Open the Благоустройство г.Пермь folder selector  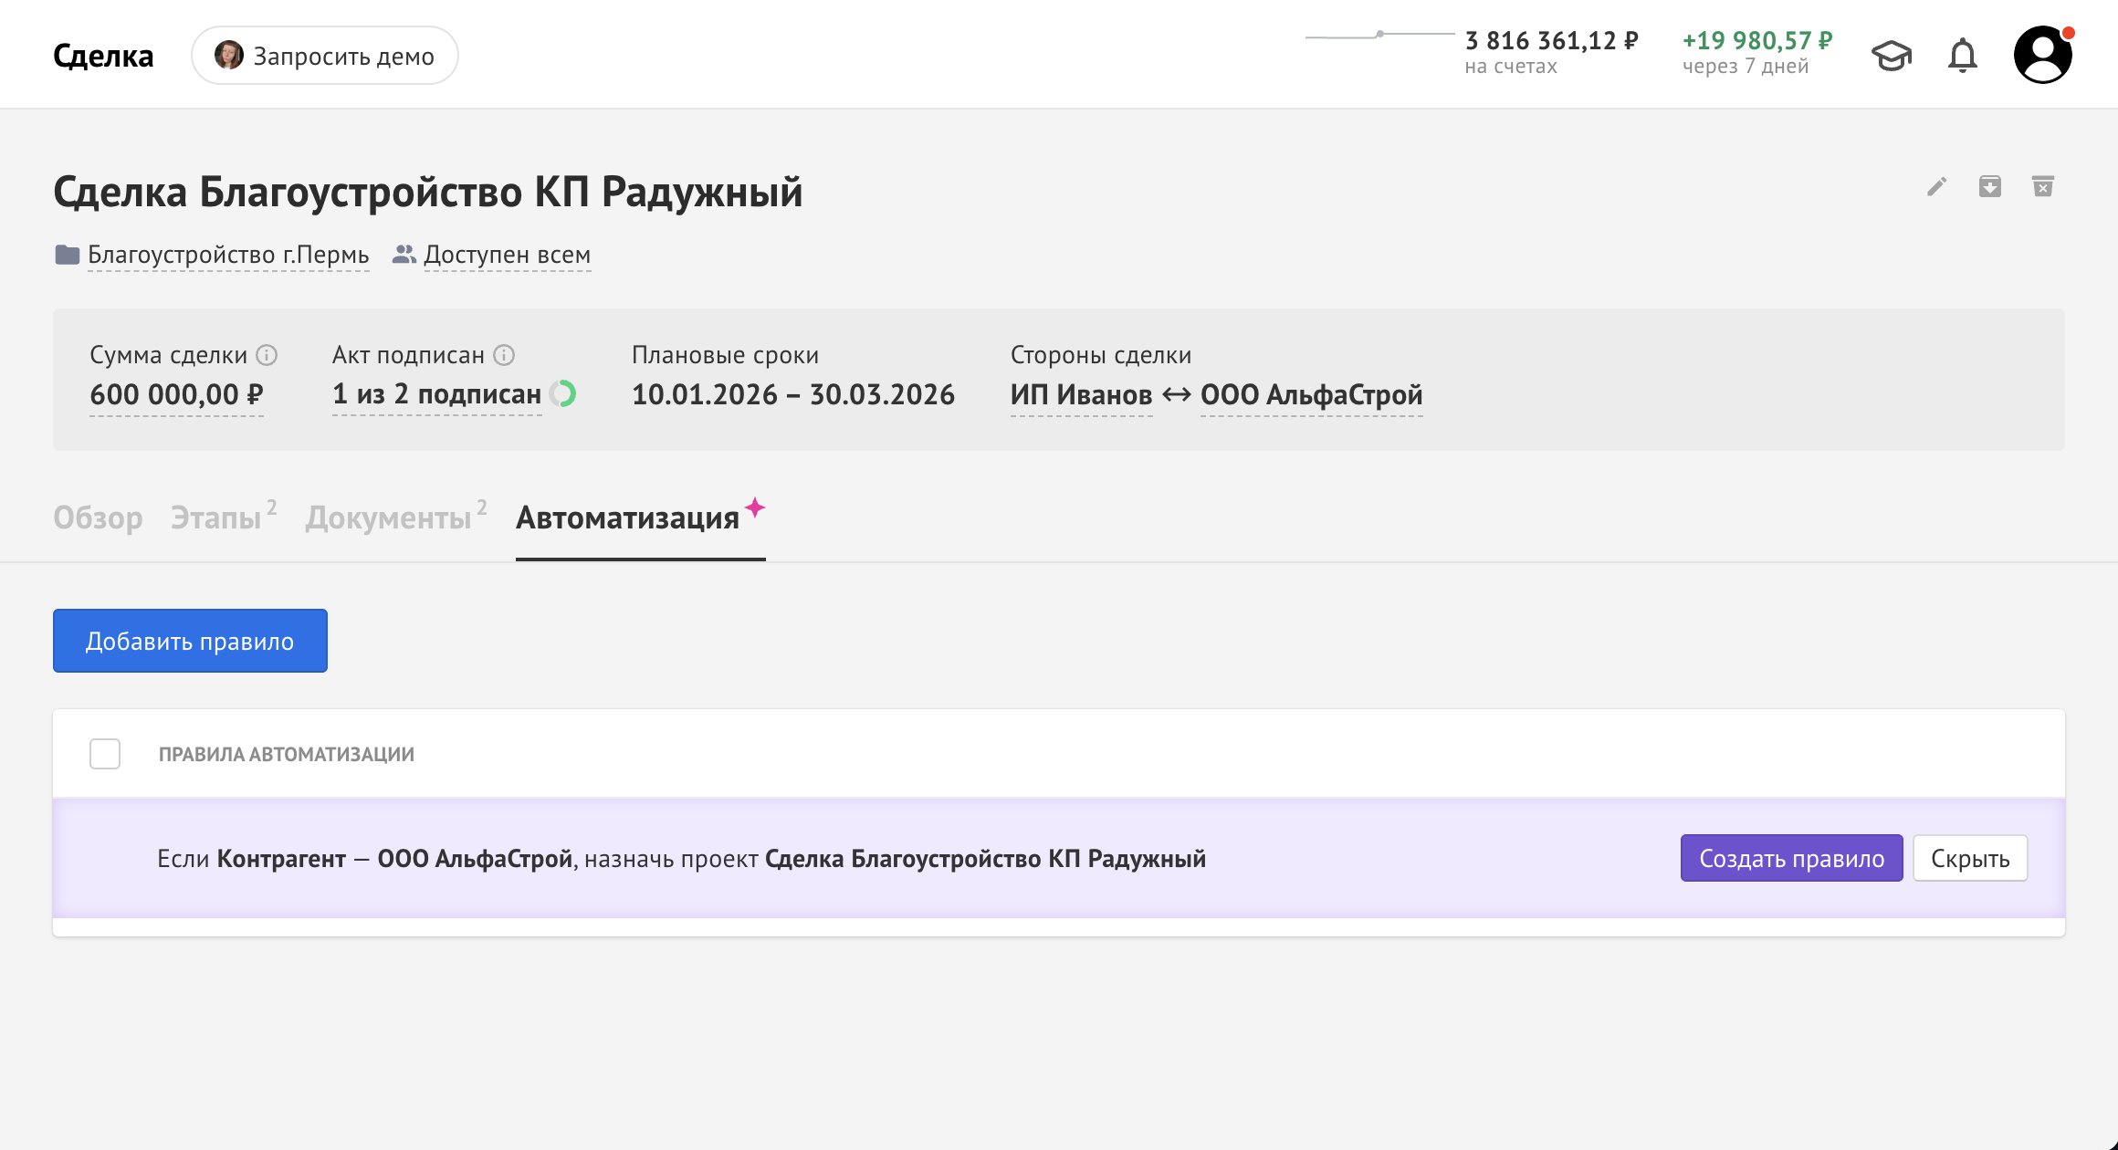(227, 255)
